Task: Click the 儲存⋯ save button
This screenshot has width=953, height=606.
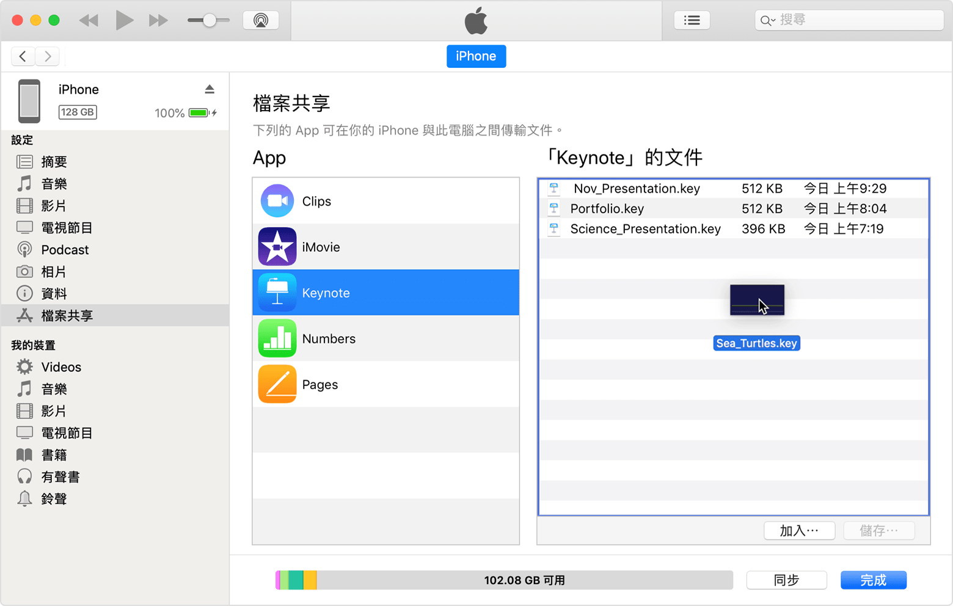Action: point(879,531)
